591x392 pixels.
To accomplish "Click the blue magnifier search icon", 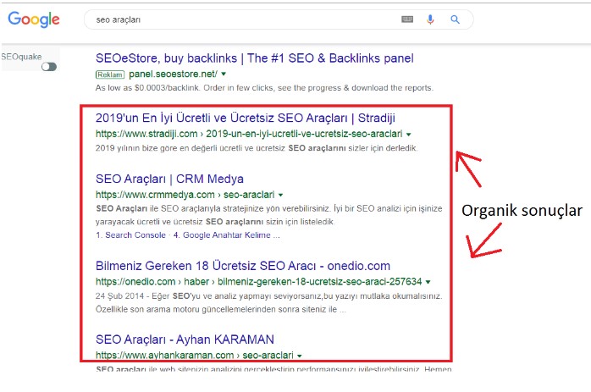I will coord(455,19).
